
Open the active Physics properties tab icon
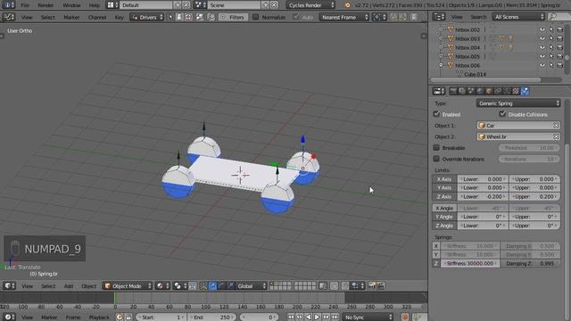click(525, 91)
